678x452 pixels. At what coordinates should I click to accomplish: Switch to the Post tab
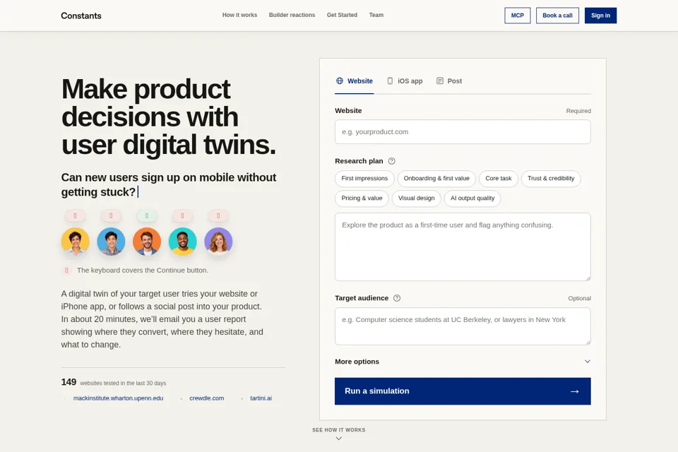449,81
